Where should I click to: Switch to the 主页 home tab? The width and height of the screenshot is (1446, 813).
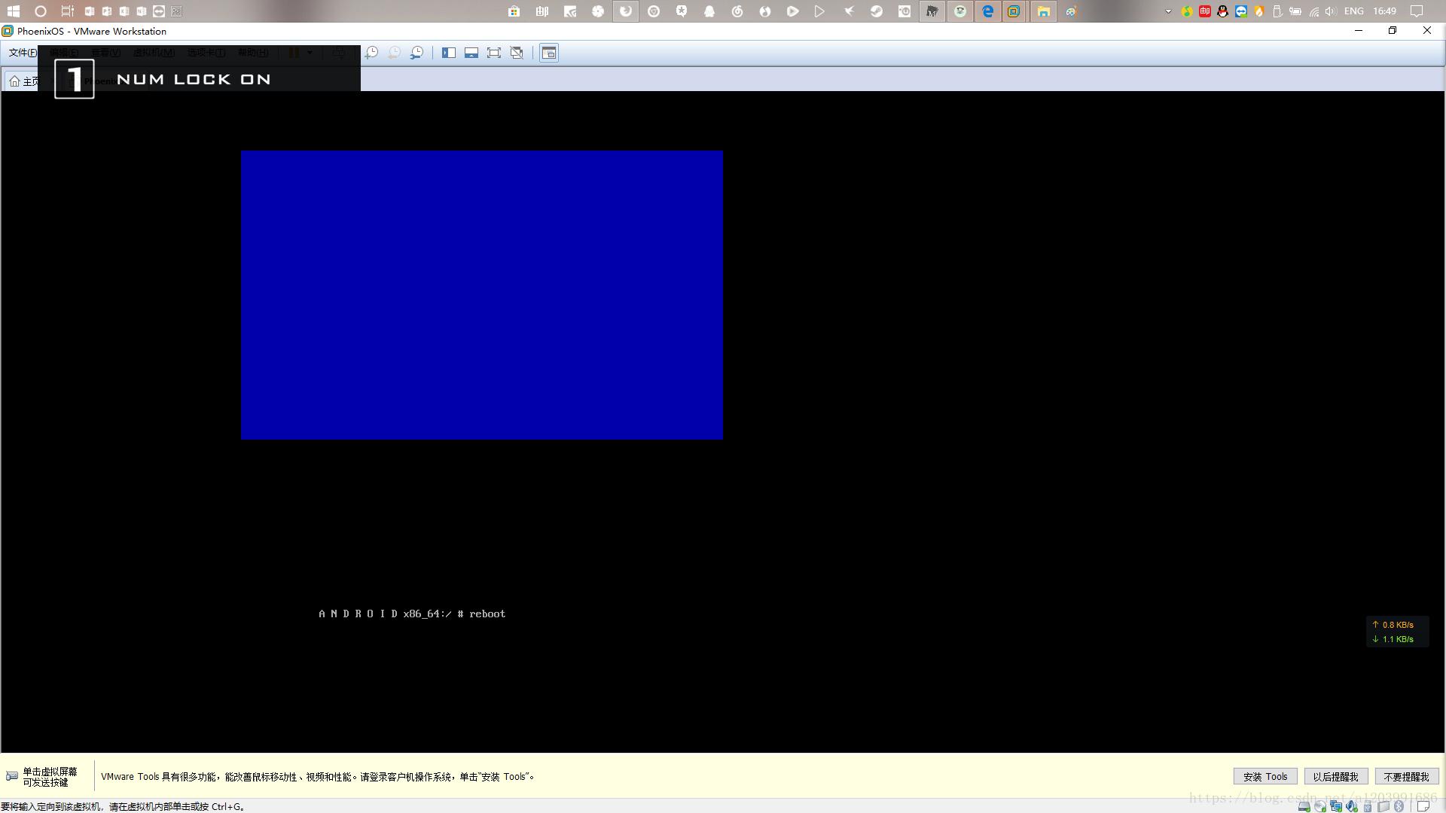(23, 81)
